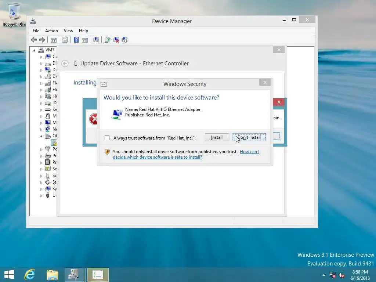This screenshot has width=376, height=282.
Task: Open the Recycle Bin desktop icon
Action: (x=14, y=15)
